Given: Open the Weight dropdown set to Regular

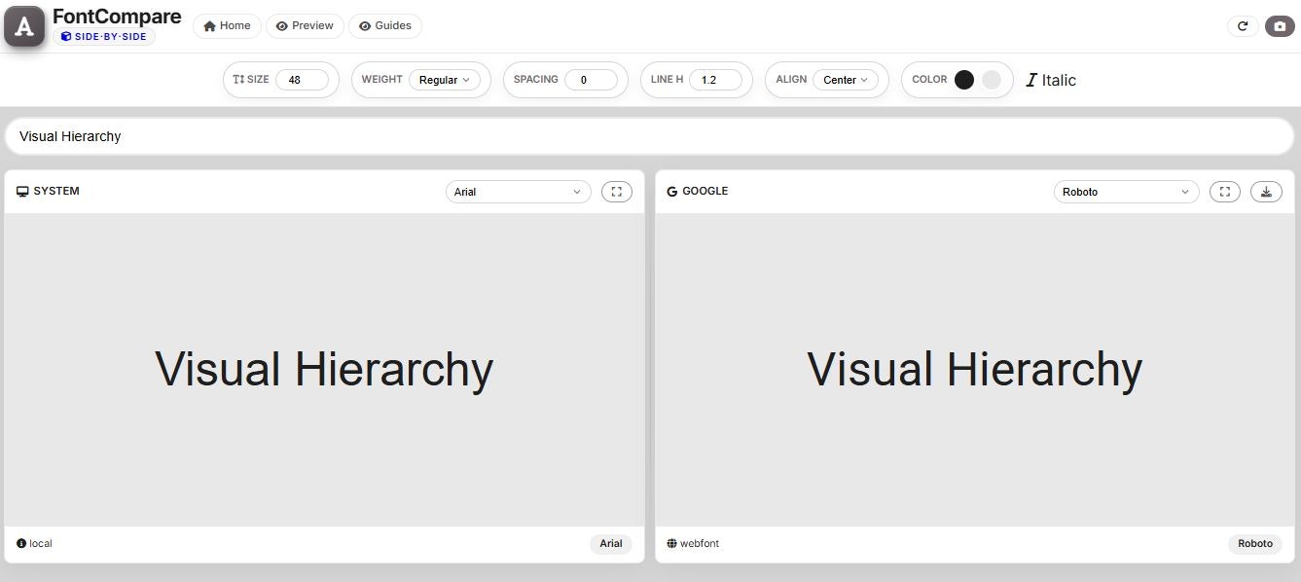Looking at the screenshot, I should 446,80.
